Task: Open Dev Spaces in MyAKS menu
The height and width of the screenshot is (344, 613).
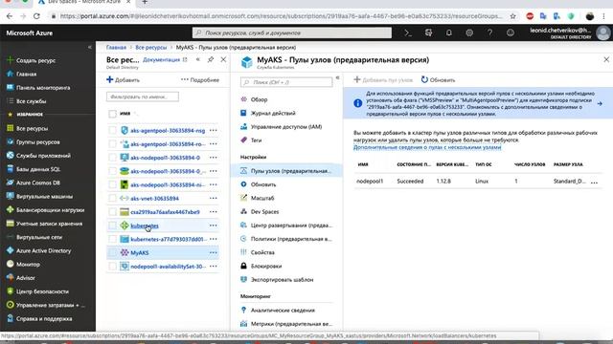Action: coord(264,212)
